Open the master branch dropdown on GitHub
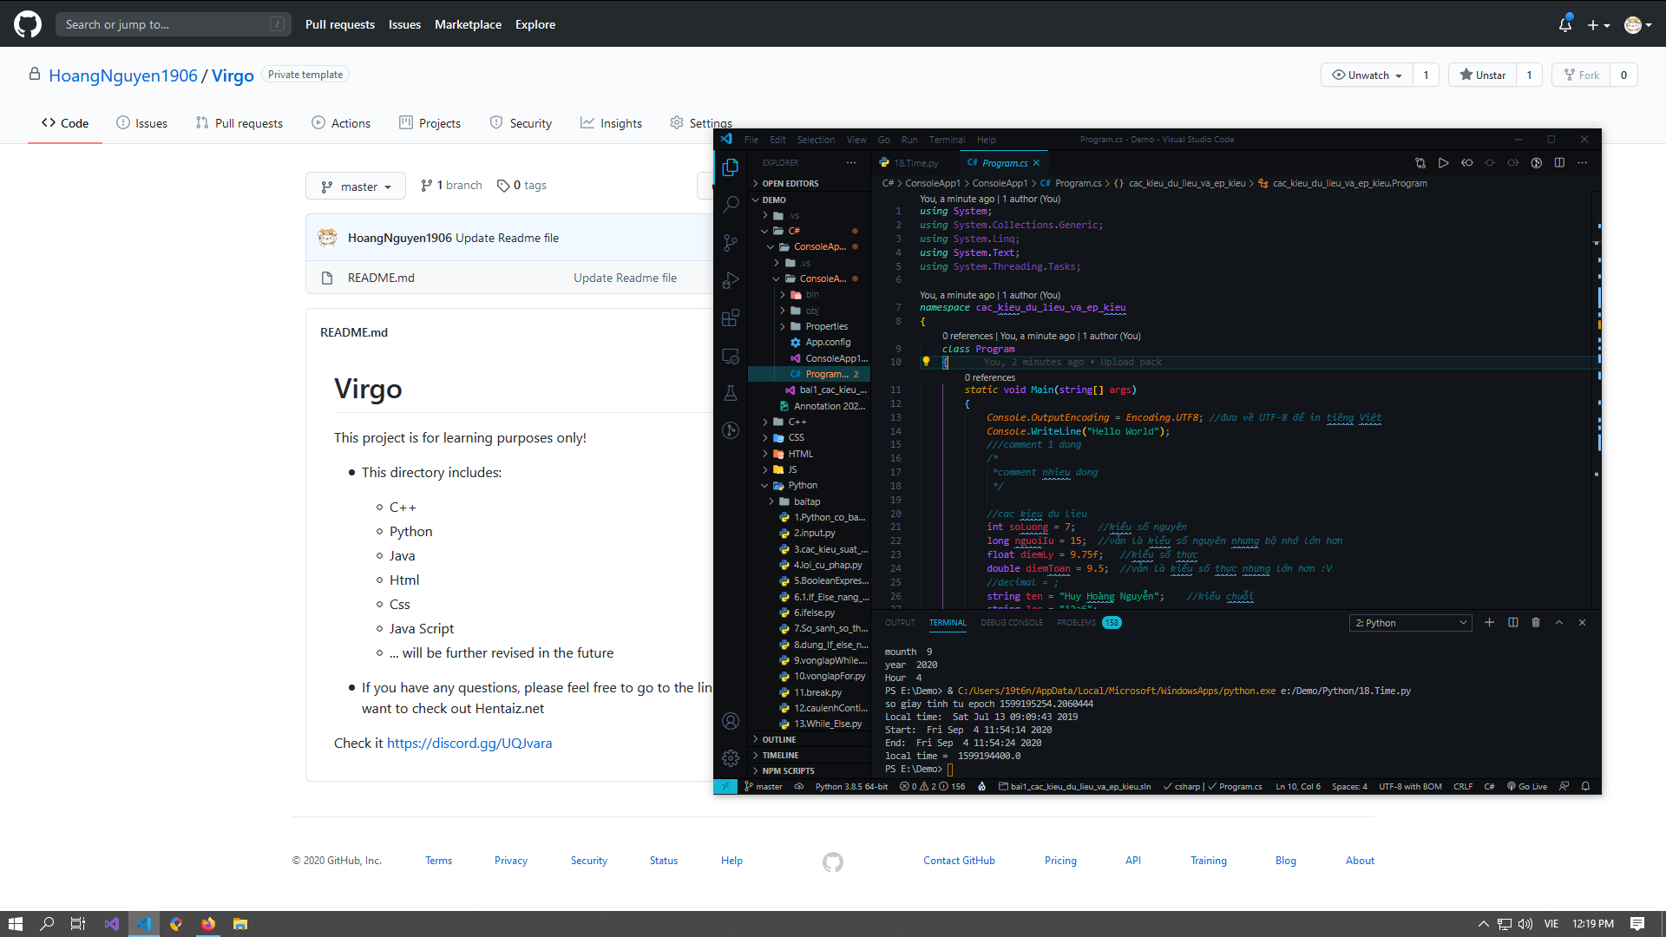Screen dimensions: 1666x937 356,186
